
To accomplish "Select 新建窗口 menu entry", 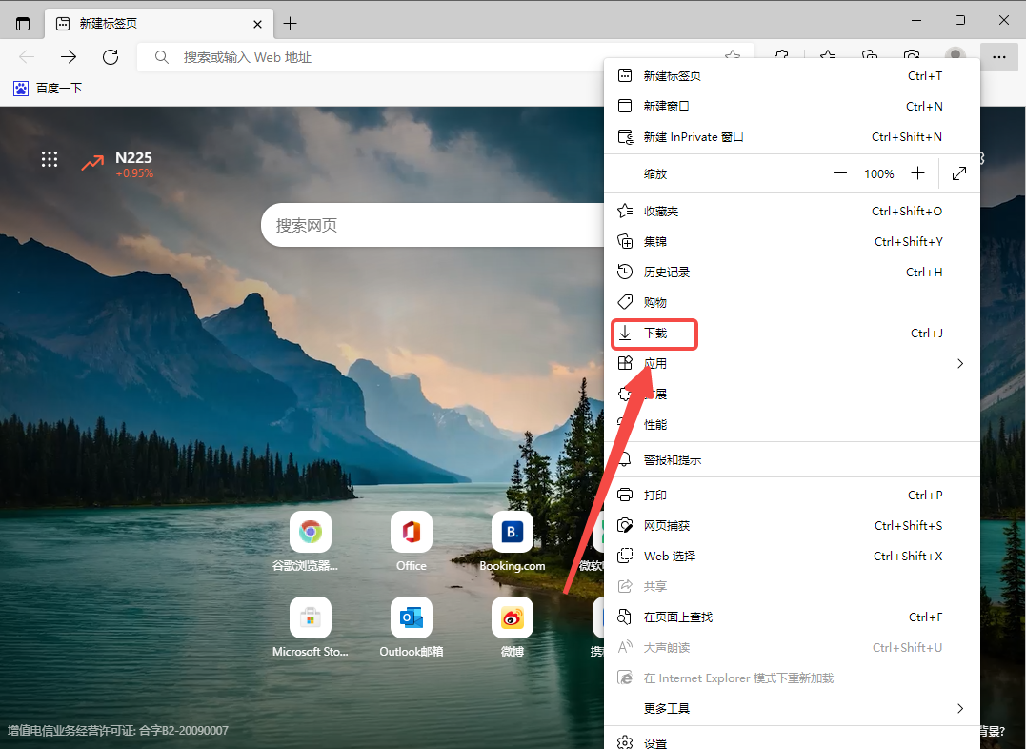I will point(792,106).
